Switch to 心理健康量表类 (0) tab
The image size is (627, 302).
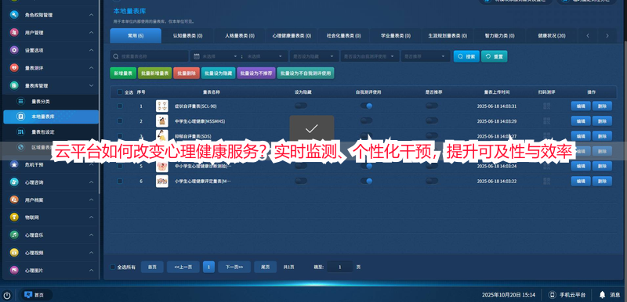tap(292, 36)
